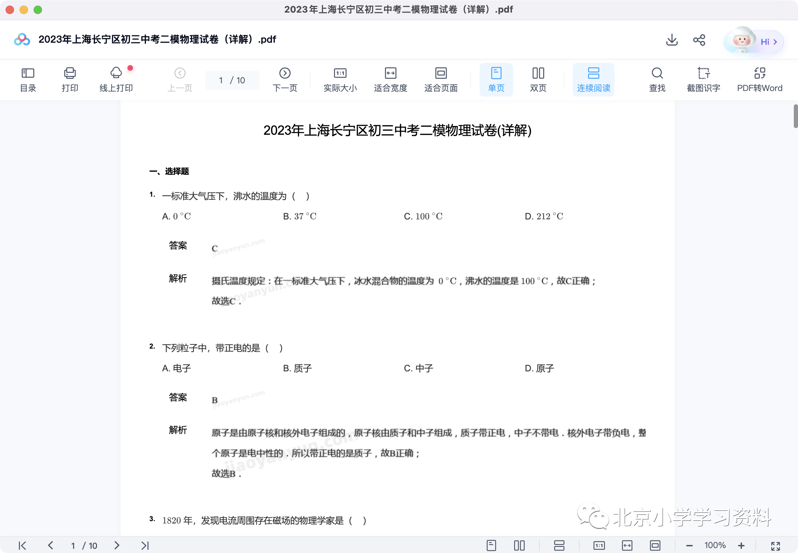The height and width of the screenshot is (553, 798).
Task: Click fit page icon in bottom bar
Action: point(655,545)
